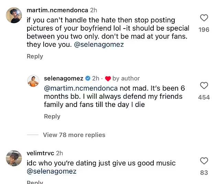This screenshot has width=218, height=184.
Task: Show the 196 likes on the first comment
Action: click(204, 30)
